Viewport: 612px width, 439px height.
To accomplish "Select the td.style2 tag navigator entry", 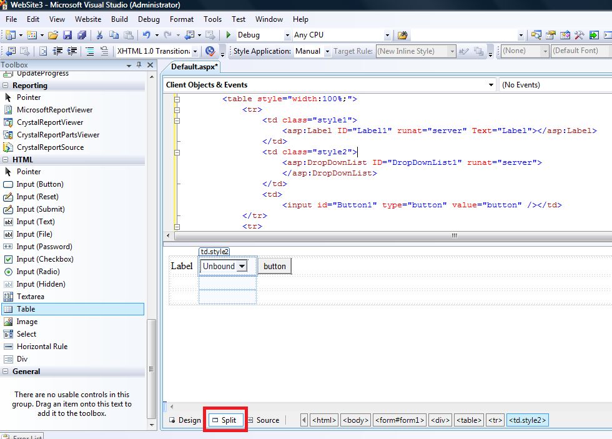I will [526, 420].
